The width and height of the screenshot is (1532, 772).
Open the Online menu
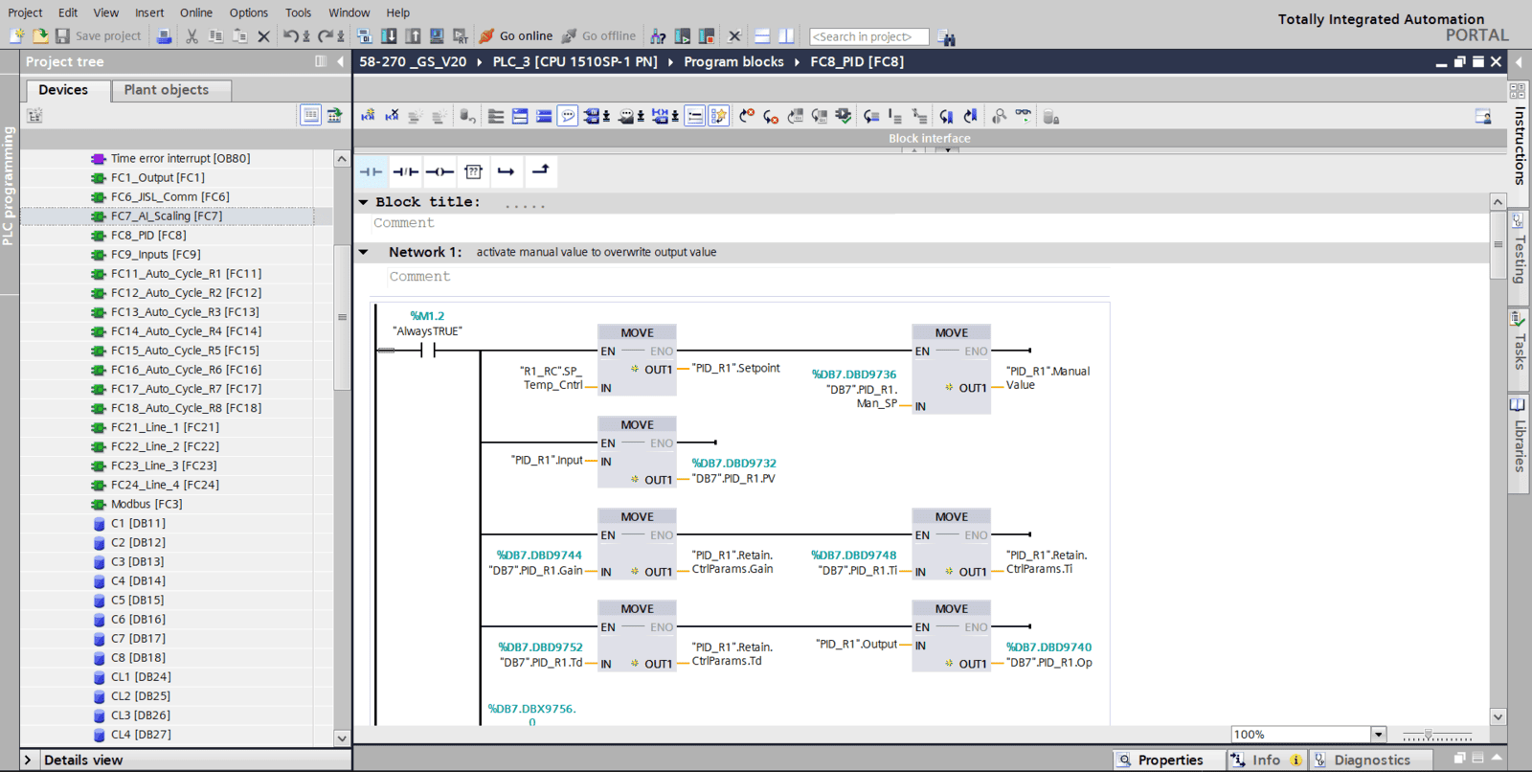click(195, 12)
